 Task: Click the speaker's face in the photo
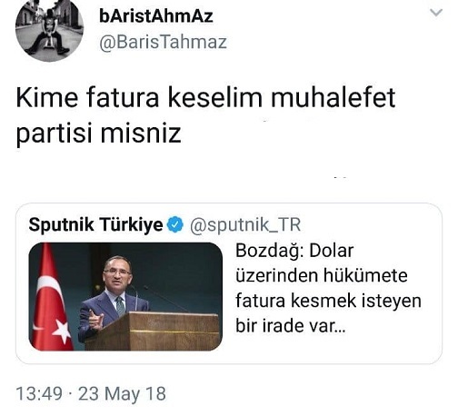click(x=115, y=274)
